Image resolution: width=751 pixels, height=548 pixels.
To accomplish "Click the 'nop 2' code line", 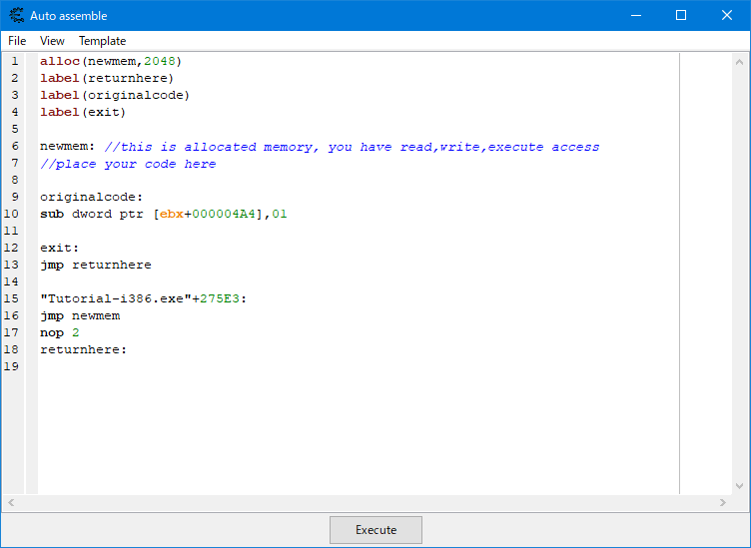I will tap(59, 332).
